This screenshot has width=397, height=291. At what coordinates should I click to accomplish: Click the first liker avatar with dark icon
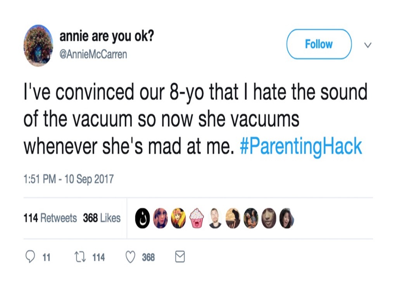point(142,218)
